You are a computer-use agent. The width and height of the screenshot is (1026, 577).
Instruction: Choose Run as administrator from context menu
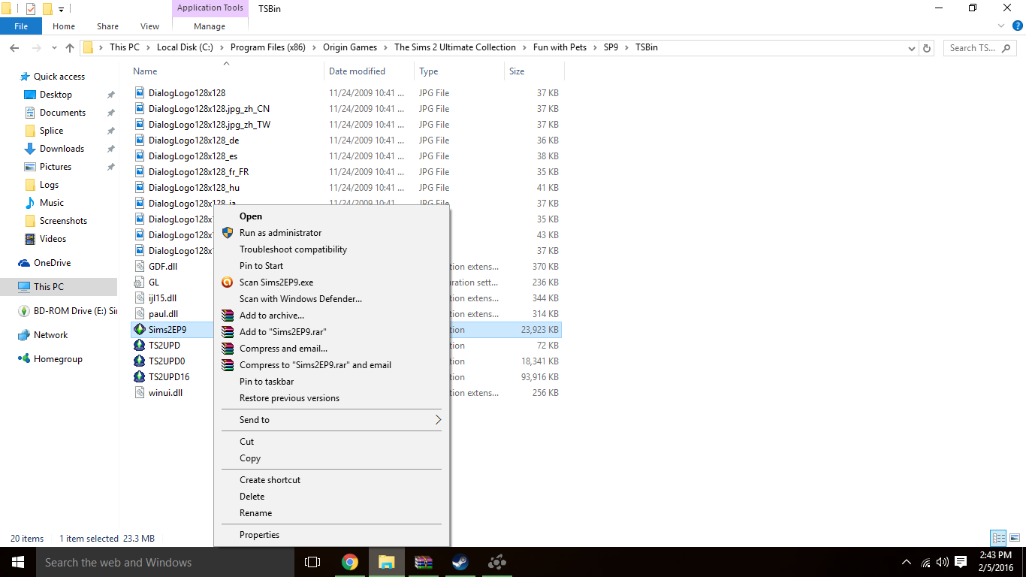(x=280, y=233)
